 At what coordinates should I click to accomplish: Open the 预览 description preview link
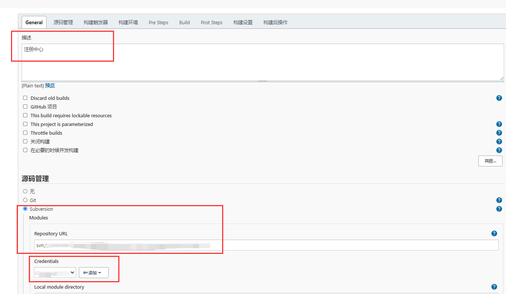(50, 85)
